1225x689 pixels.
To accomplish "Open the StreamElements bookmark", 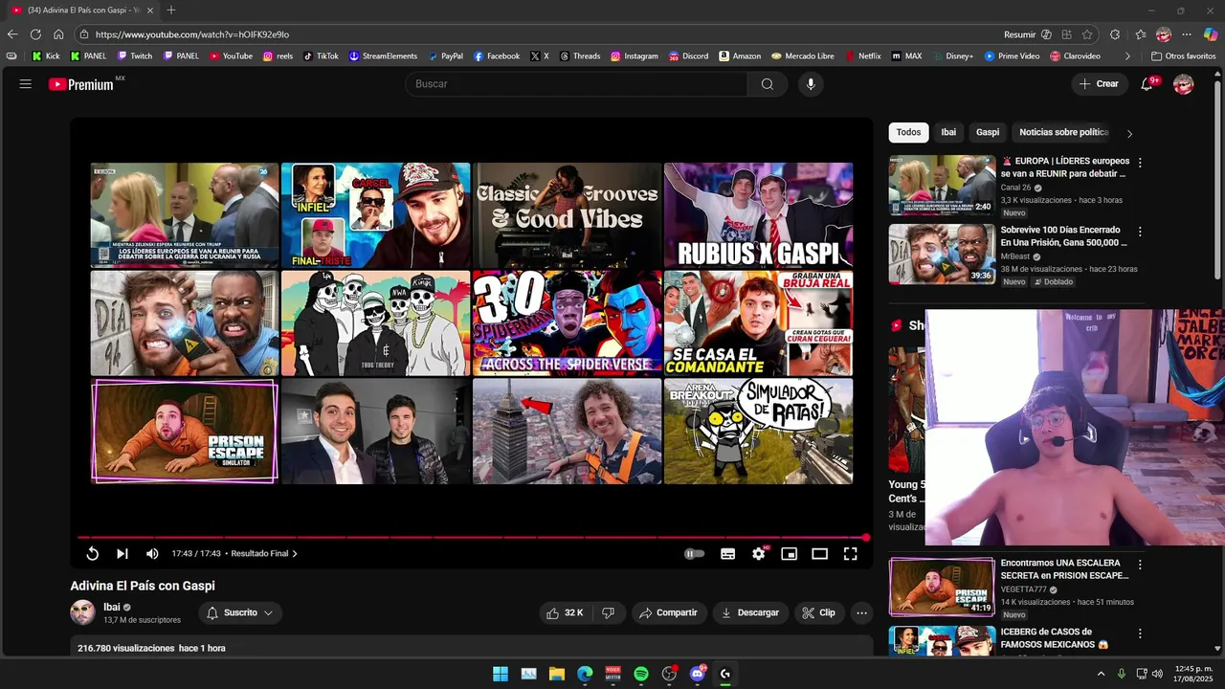I will tap(383, 56).
